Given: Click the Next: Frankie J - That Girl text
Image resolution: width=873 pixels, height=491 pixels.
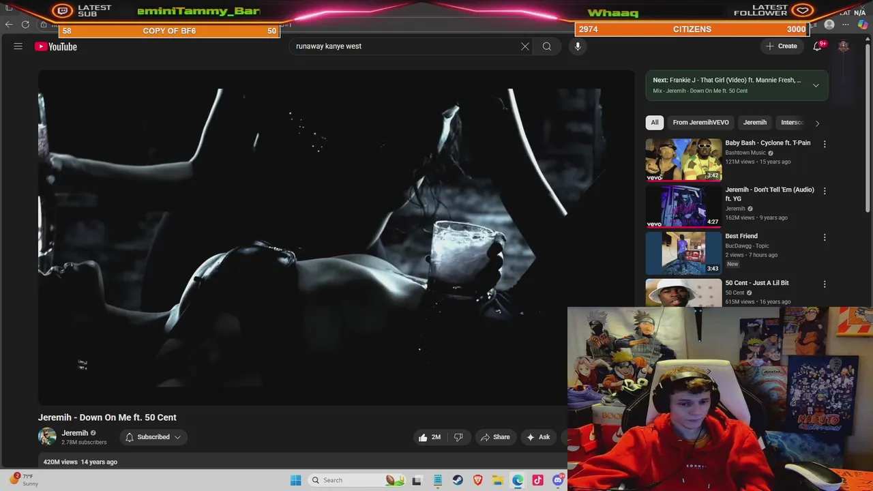Looking at the screenshot, I should (x=727, y=80).
